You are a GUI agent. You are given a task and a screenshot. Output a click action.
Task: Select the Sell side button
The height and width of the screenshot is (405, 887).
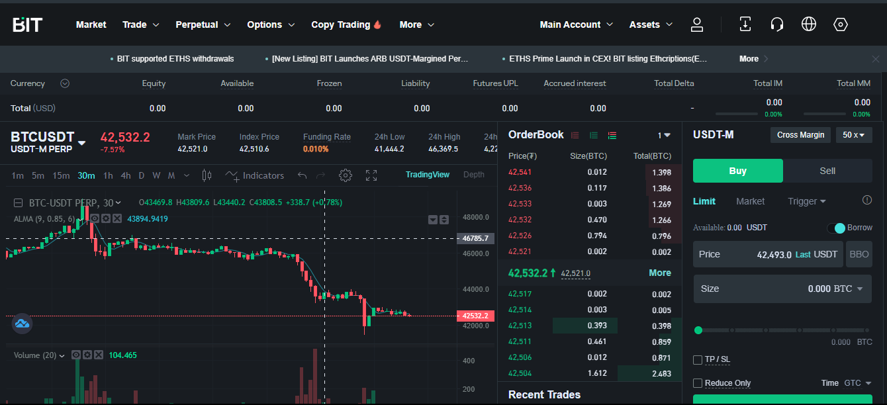click(x=828, y=171)
